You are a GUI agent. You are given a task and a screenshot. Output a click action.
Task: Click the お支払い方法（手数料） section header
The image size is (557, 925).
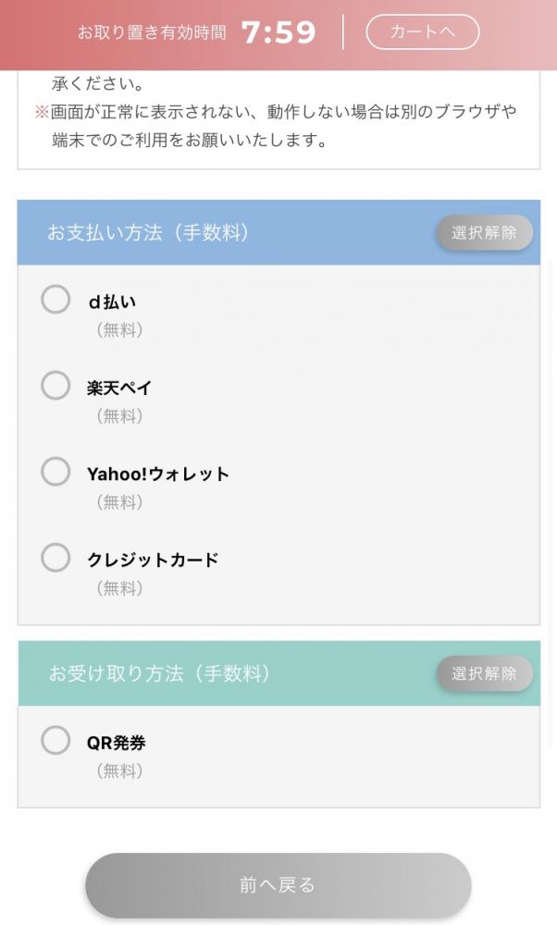(x=149, y=233)
